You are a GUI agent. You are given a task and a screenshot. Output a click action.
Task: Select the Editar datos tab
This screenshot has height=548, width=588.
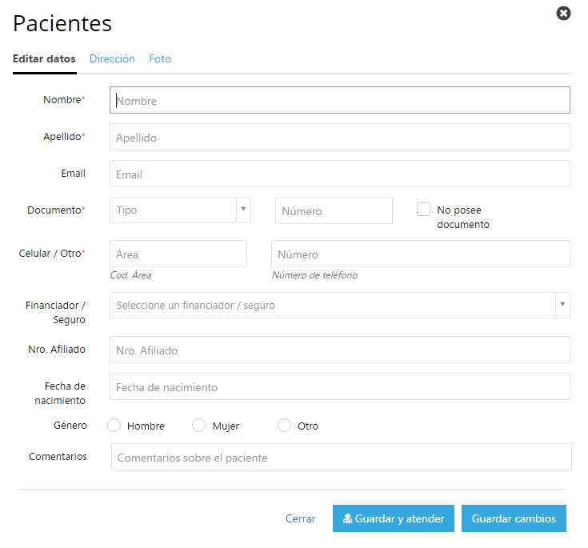tap(44, 59)
